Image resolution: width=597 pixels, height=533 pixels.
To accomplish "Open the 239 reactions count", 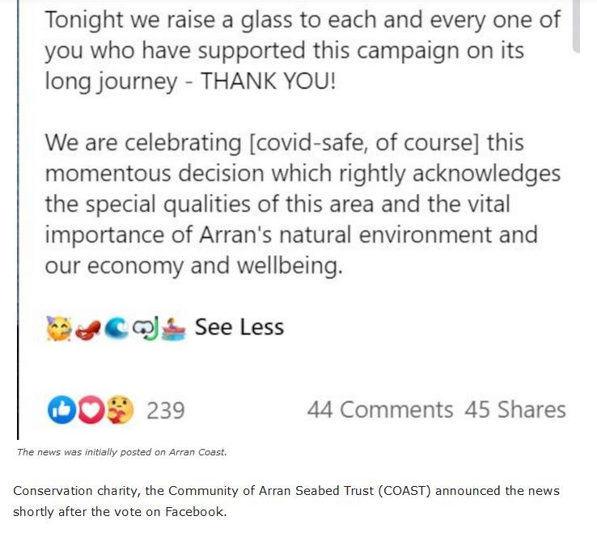I will click(165, 410).
